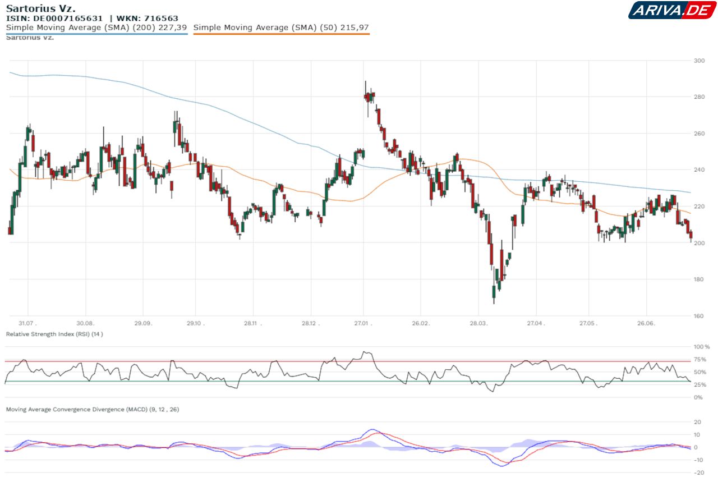Click the 31.07. date label
This screenshot has width=718, height=477.
tap(27, 323)
